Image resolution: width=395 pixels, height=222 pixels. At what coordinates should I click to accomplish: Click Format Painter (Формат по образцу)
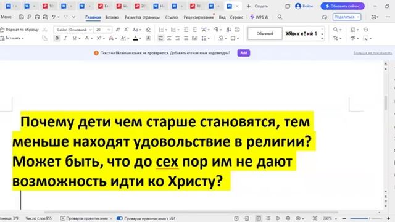pyautogui.click(x=20, y=30)
